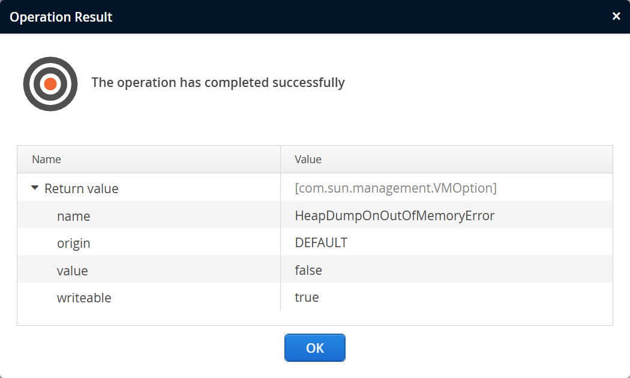Screen dimensions: 630x378
Task: Close the Operation Result dialog
Action: click(616, 16)
